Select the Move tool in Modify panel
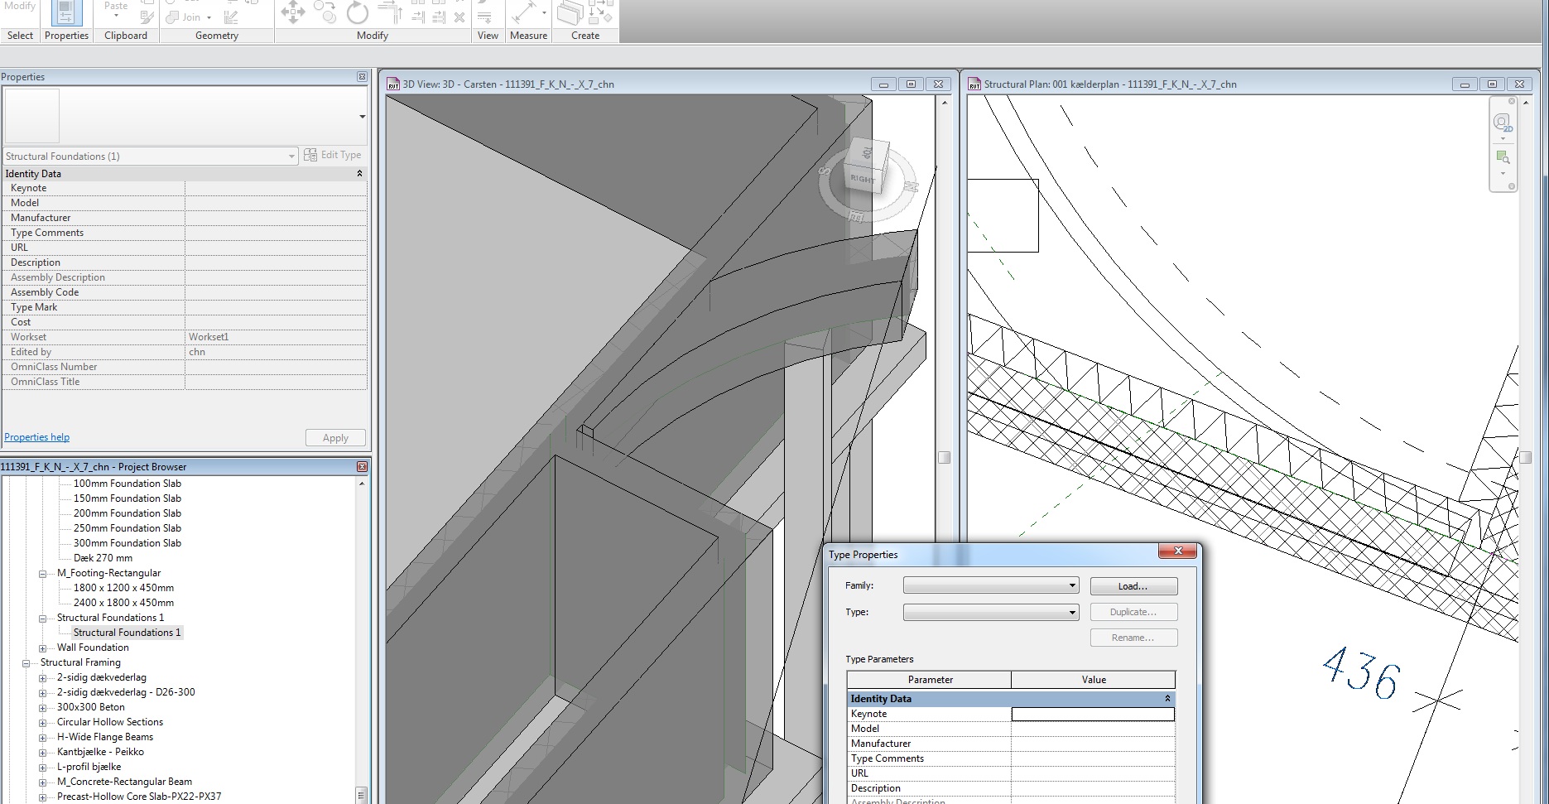Viewport: 1549px width, 804px height. click(293, 12)
